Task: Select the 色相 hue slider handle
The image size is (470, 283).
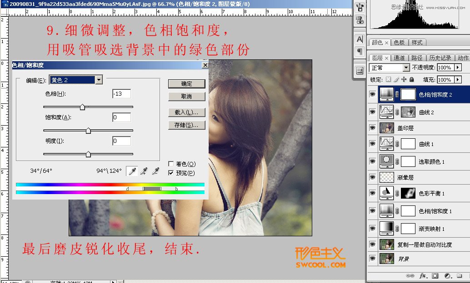Action: (x=83, y=106)
